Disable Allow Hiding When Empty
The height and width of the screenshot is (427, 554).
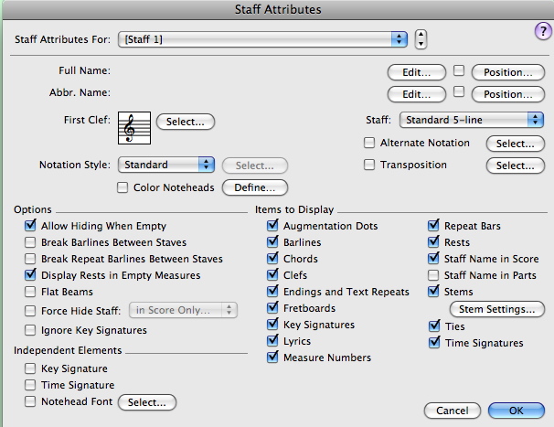click(x=31, y=226)
